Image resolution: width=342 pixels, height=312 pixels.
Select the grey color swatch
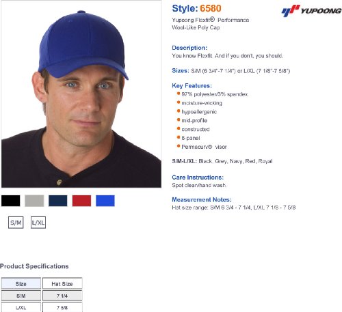[x=34, y=201]
